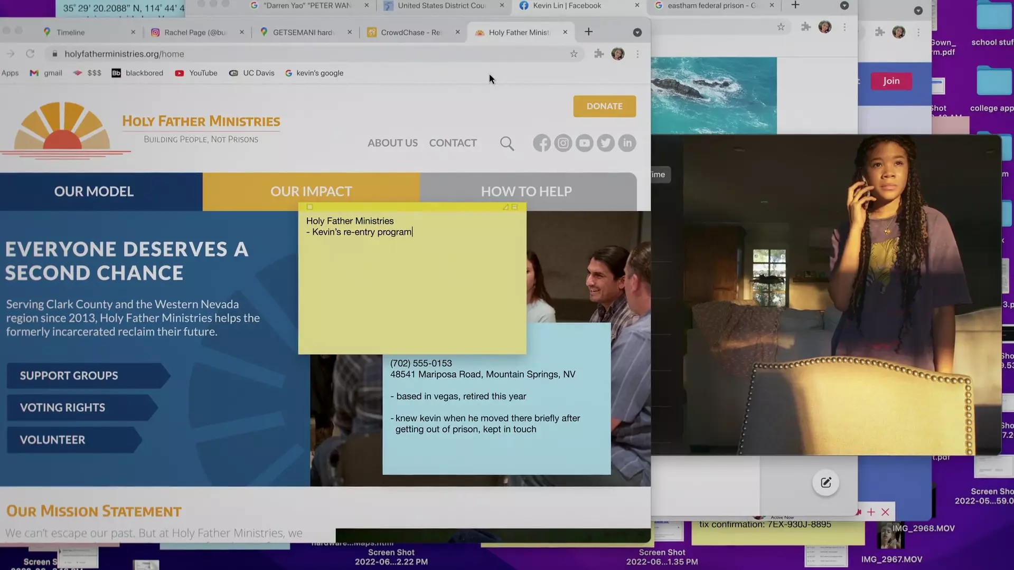This screenshot has width=1014, height=570.
Task: Open the Apps bookmark shortcut
Action: [10, 73]
